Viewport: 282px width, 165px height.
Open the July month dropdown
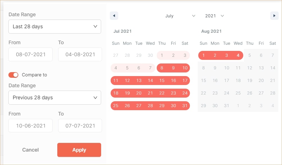point(180,16)
